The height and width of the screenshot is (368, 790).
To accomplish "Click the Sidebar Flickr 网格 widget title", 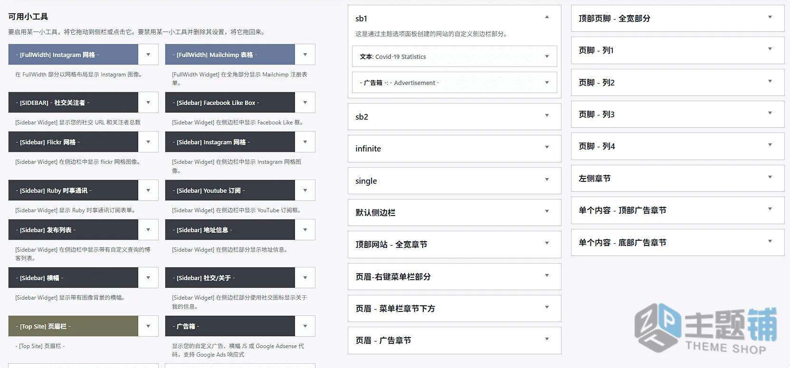I will pyautogui.click(x=73, y=142).
